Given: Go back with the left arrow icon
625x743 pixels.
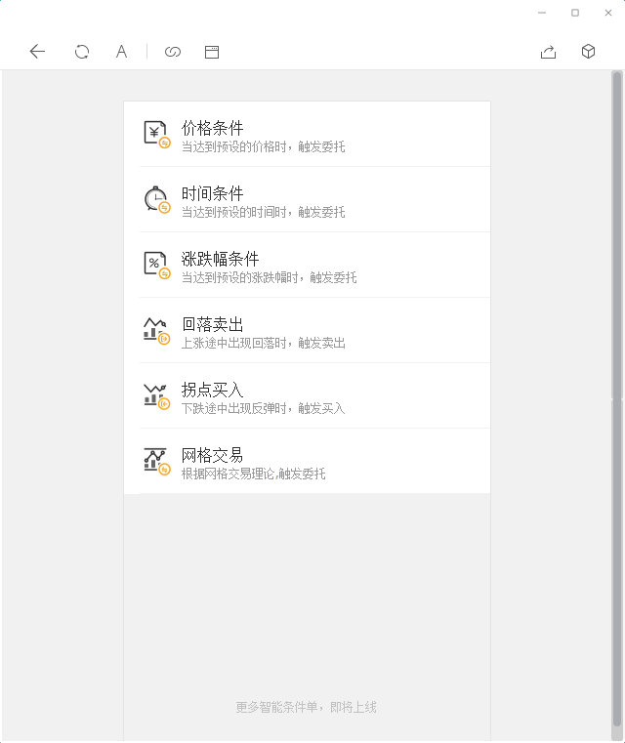Looking at the screenshot, I should pyautogui.click(x=37, y=51).
